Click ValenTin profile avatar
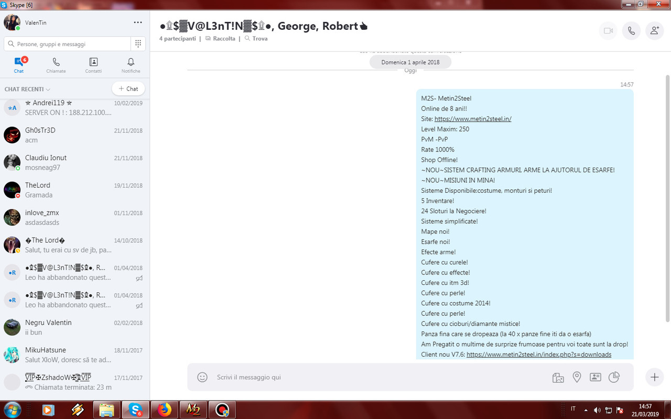This screenshot has height=419, width=671. [12, 23]
